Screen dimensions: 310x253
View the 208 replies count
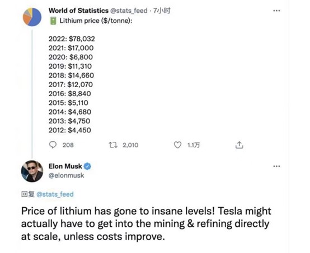pos(68,145)
